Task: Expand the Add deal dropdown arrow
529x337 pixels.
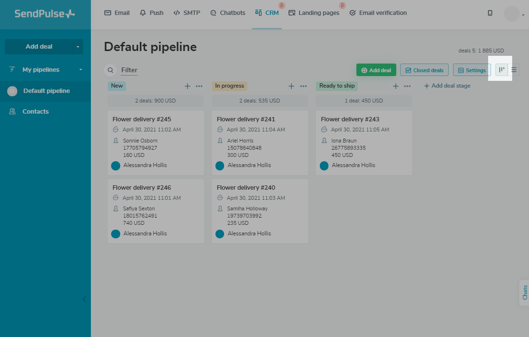Action: pyautogui.click(x=77, y=47)
